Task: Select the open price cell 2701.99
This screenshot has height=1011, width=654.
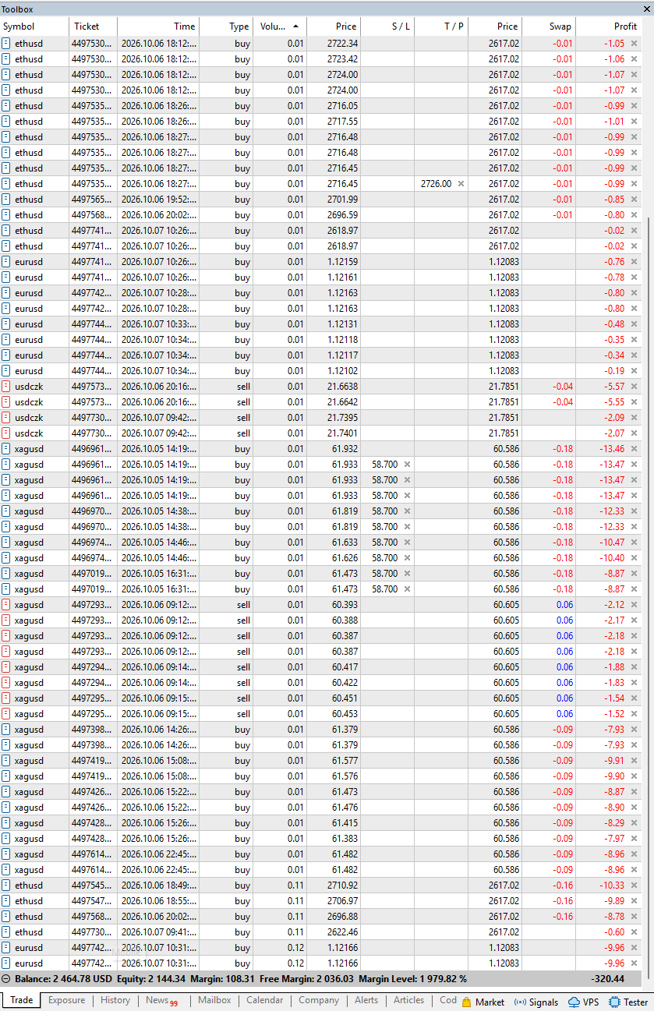Action: (343, 200)
